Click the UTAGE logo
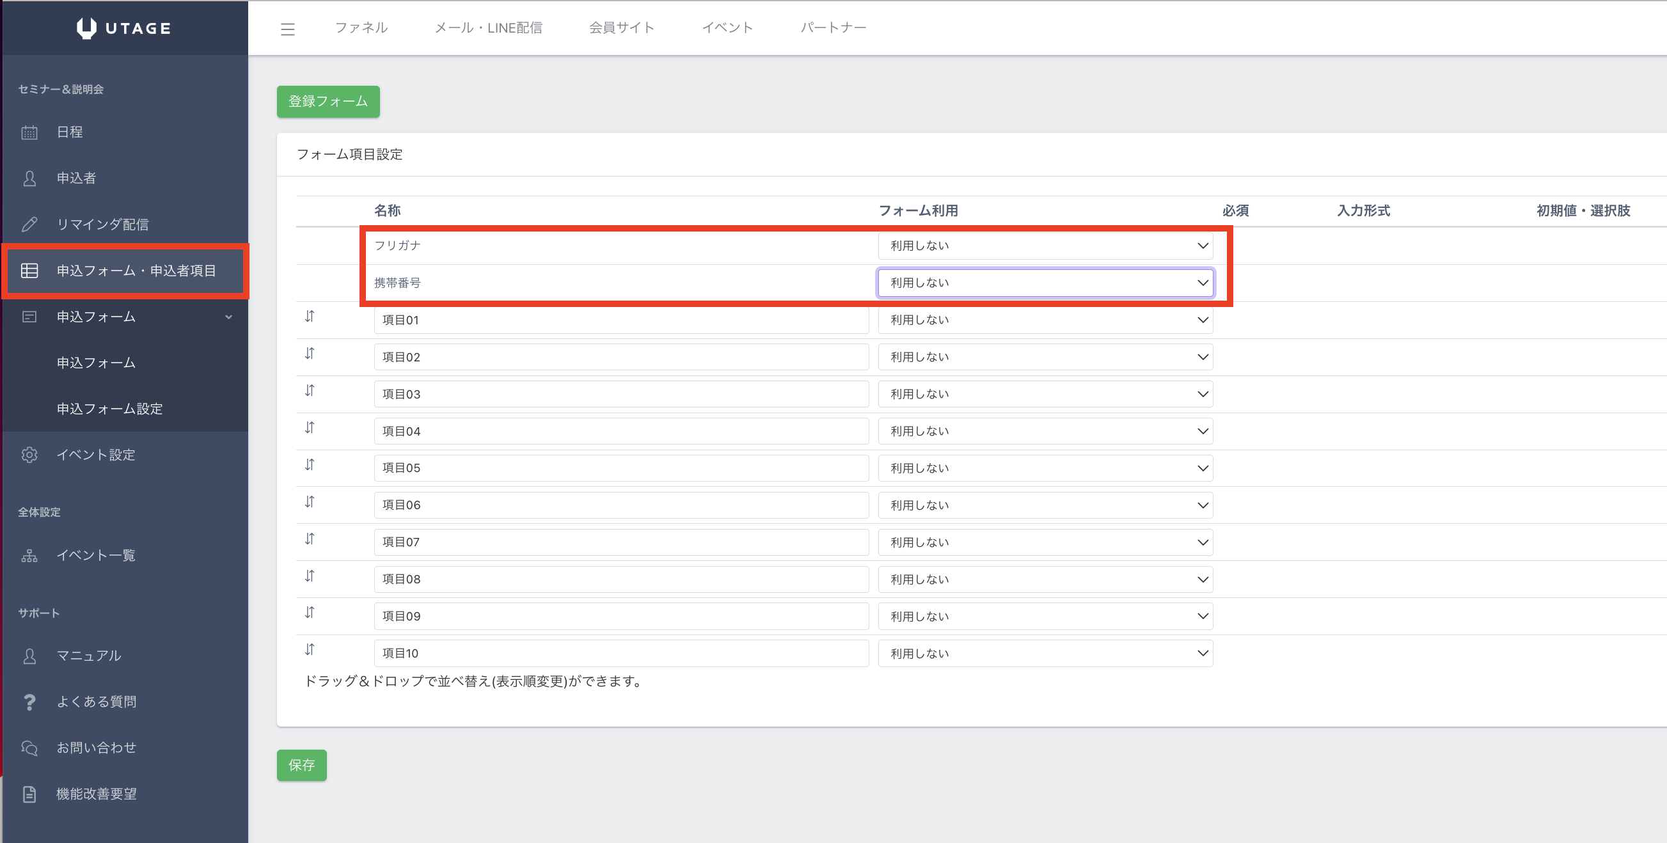The width and height of the screenshot is (1667, 843). coord(123,28)
